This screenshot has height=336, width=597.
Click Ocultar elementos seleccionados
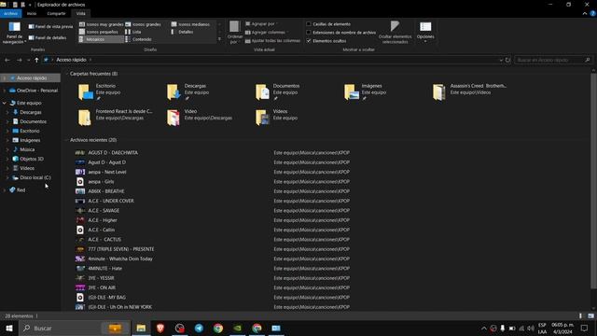pos(395,33)
